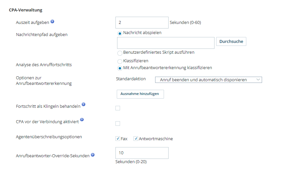Uncheck the Fax override checkbox
286x171 pixels.
[x=118, y=139]
